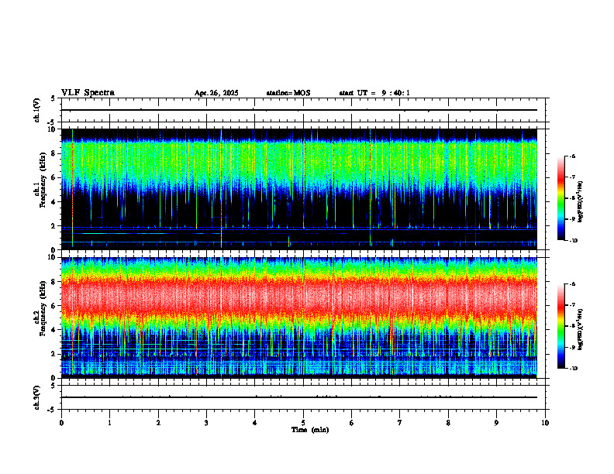Click the ch.3 voltage trace line
This screenshot has width=614, height=474.
pyautogui.click(x=298, y=397)
